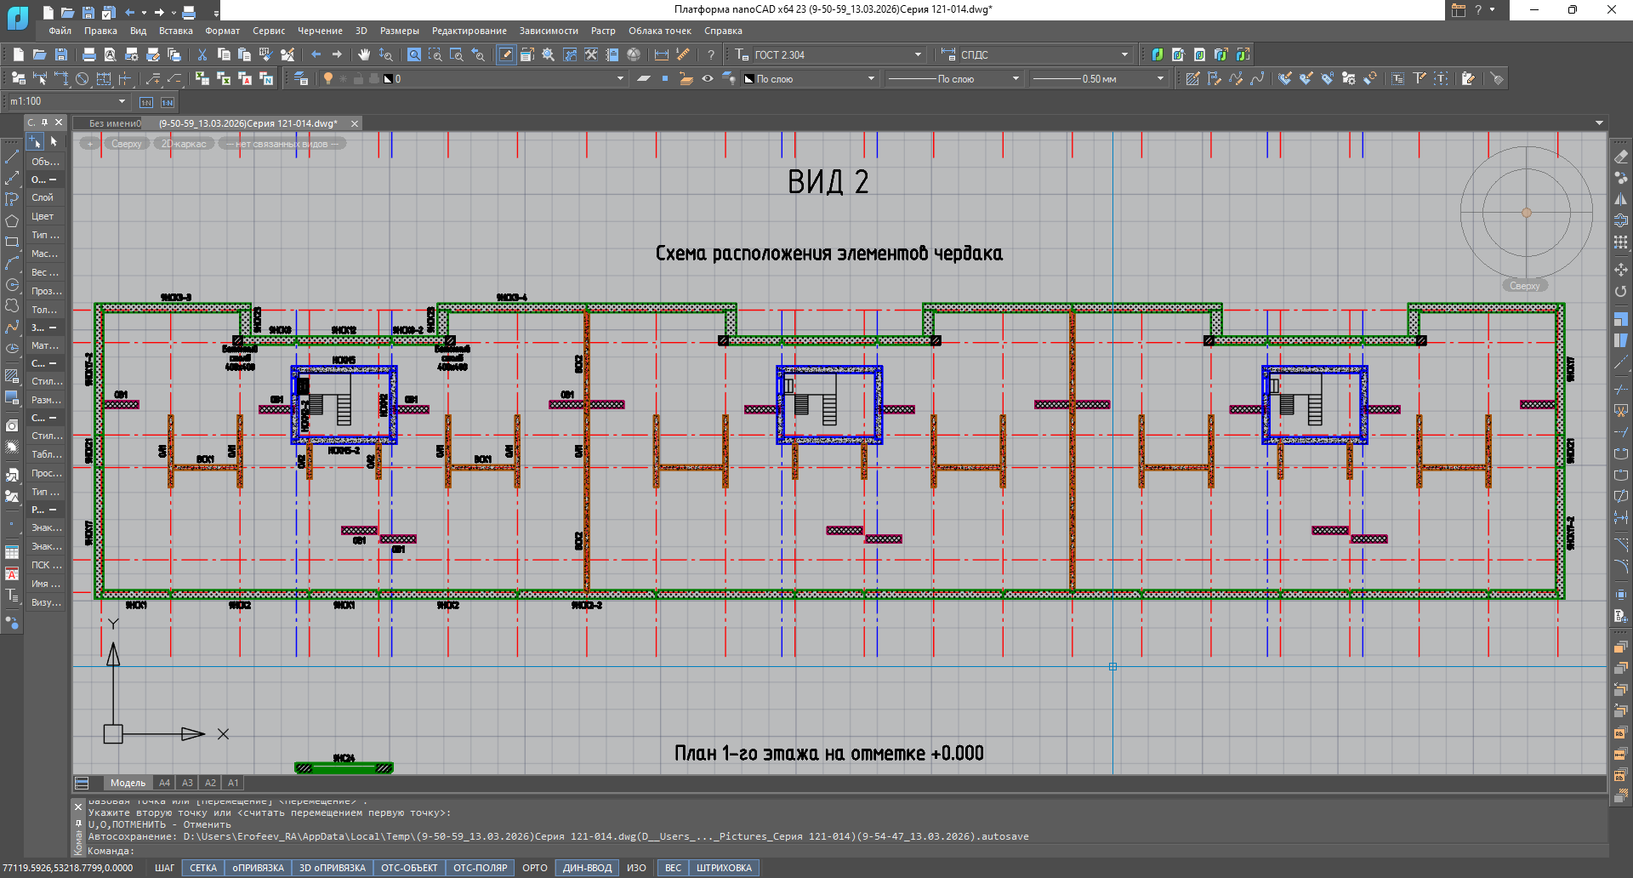
Task: Click the Undo arrow in the standard toolbar
Action: [316, 54]
